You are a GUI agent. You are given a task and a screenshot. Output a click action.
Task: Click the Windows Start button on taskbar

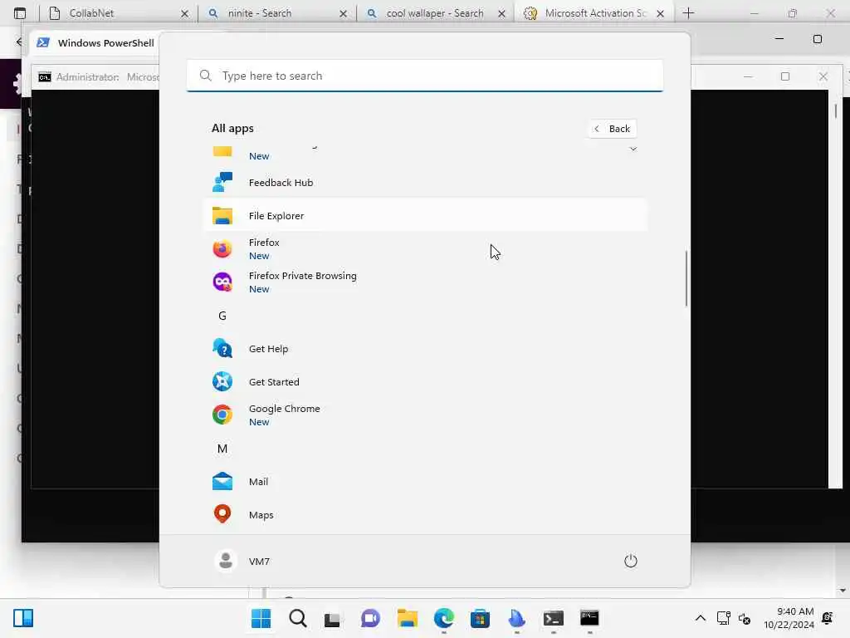(x=261, y=618)
